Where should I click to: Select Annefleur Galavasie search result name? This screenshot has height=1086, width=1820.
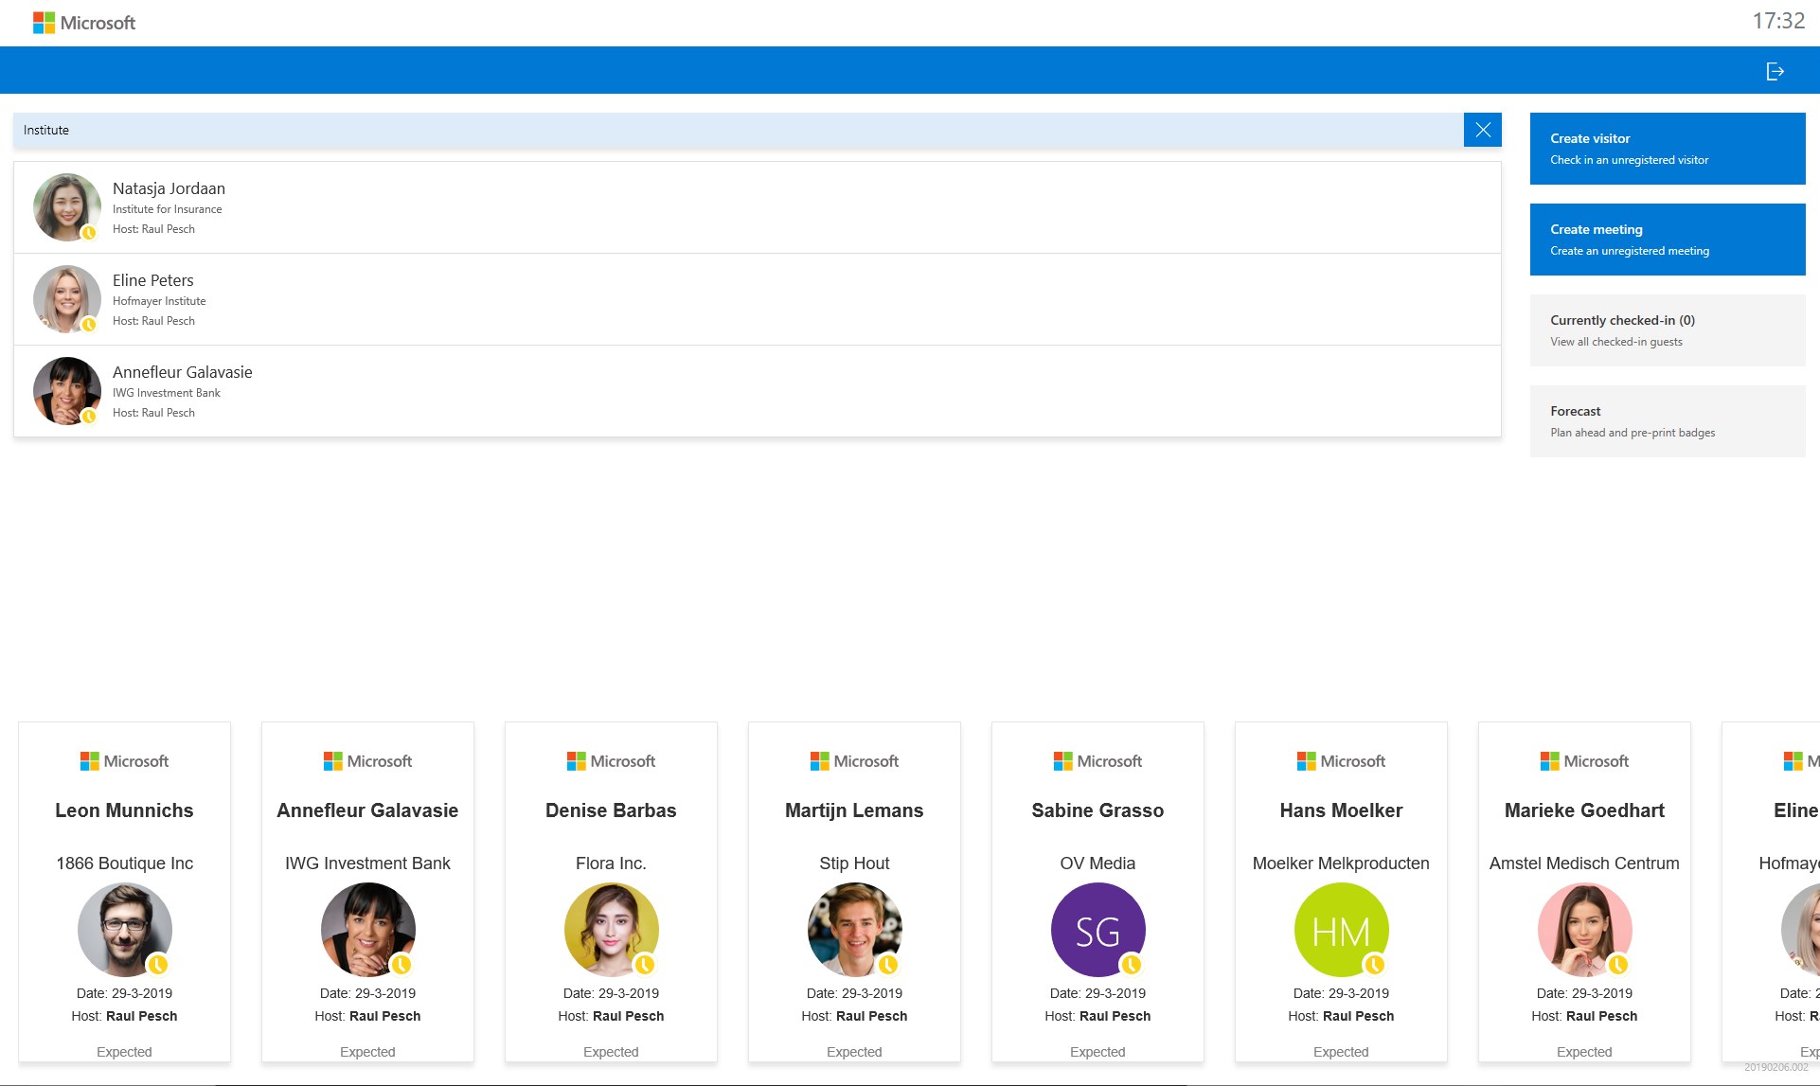tap(183, 372)
